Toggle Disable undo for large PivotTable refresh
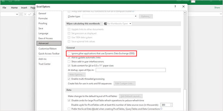The height and width of the screenshot is (111, 223). tap(69, 101)
